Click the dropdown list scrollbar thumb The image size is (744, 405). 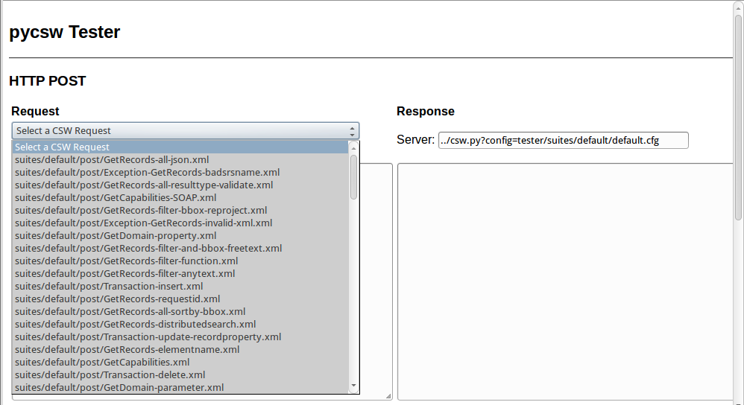353,177
